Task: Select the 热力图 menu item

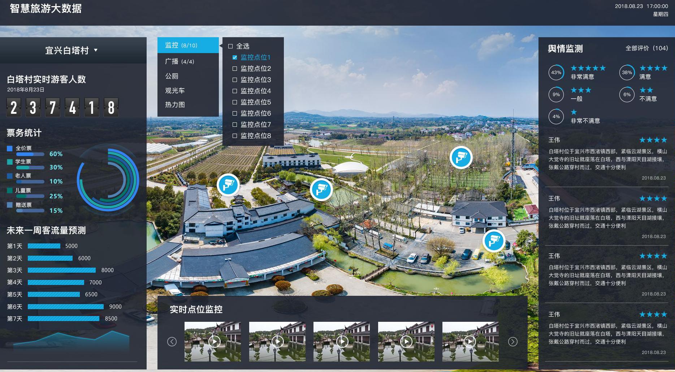Action: (x=175, y=105)
